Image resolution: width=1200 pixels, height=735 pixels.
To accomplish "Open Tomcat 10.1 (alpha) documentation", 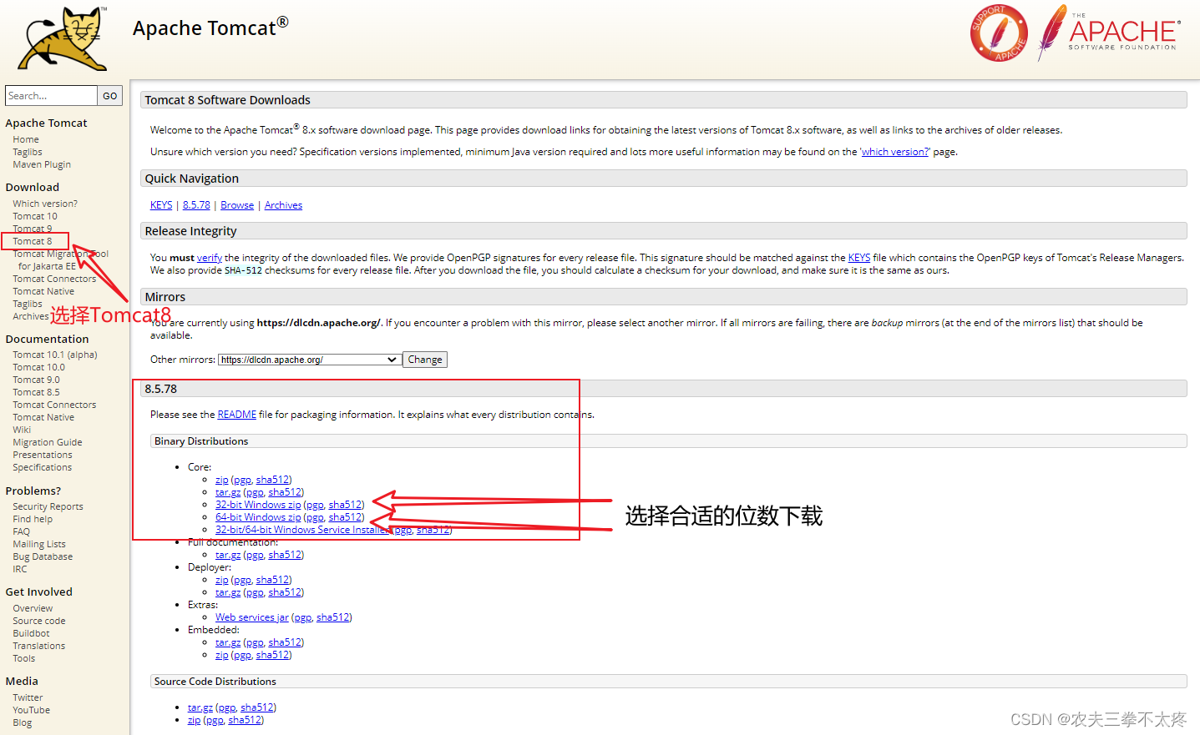I will tap(55, 355).
